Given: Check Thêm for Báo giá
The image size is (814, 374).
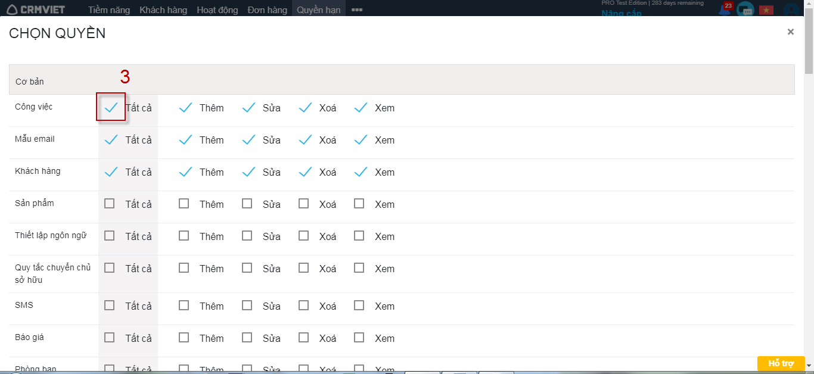Looking at the screenshot, I should click(184, 338).
